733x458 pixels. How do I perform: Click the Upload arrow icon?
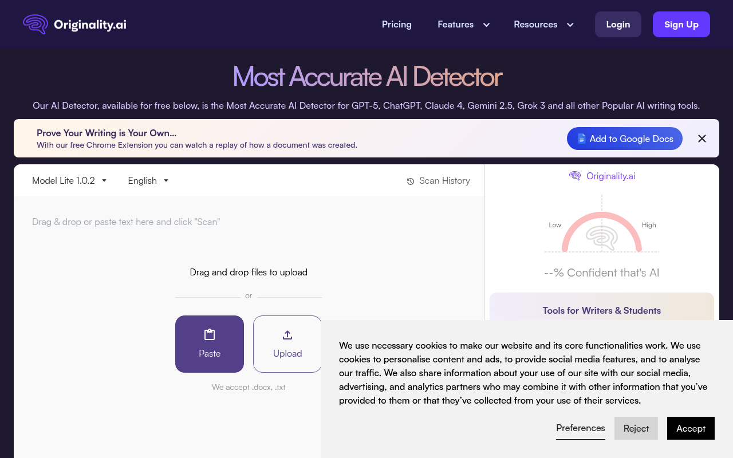point(287,335)
